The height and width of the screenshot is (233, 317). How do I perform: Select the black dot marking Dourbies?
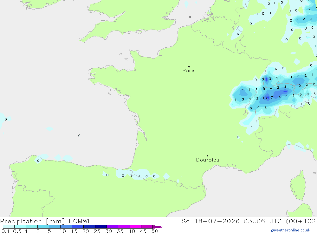click(x=208, y=156)
